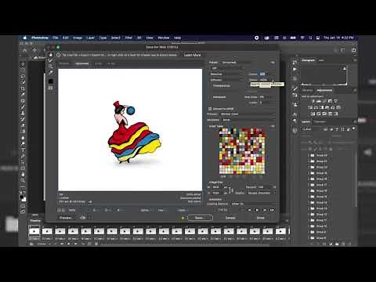Click the Apple menu icon

(x=25, y=38)
